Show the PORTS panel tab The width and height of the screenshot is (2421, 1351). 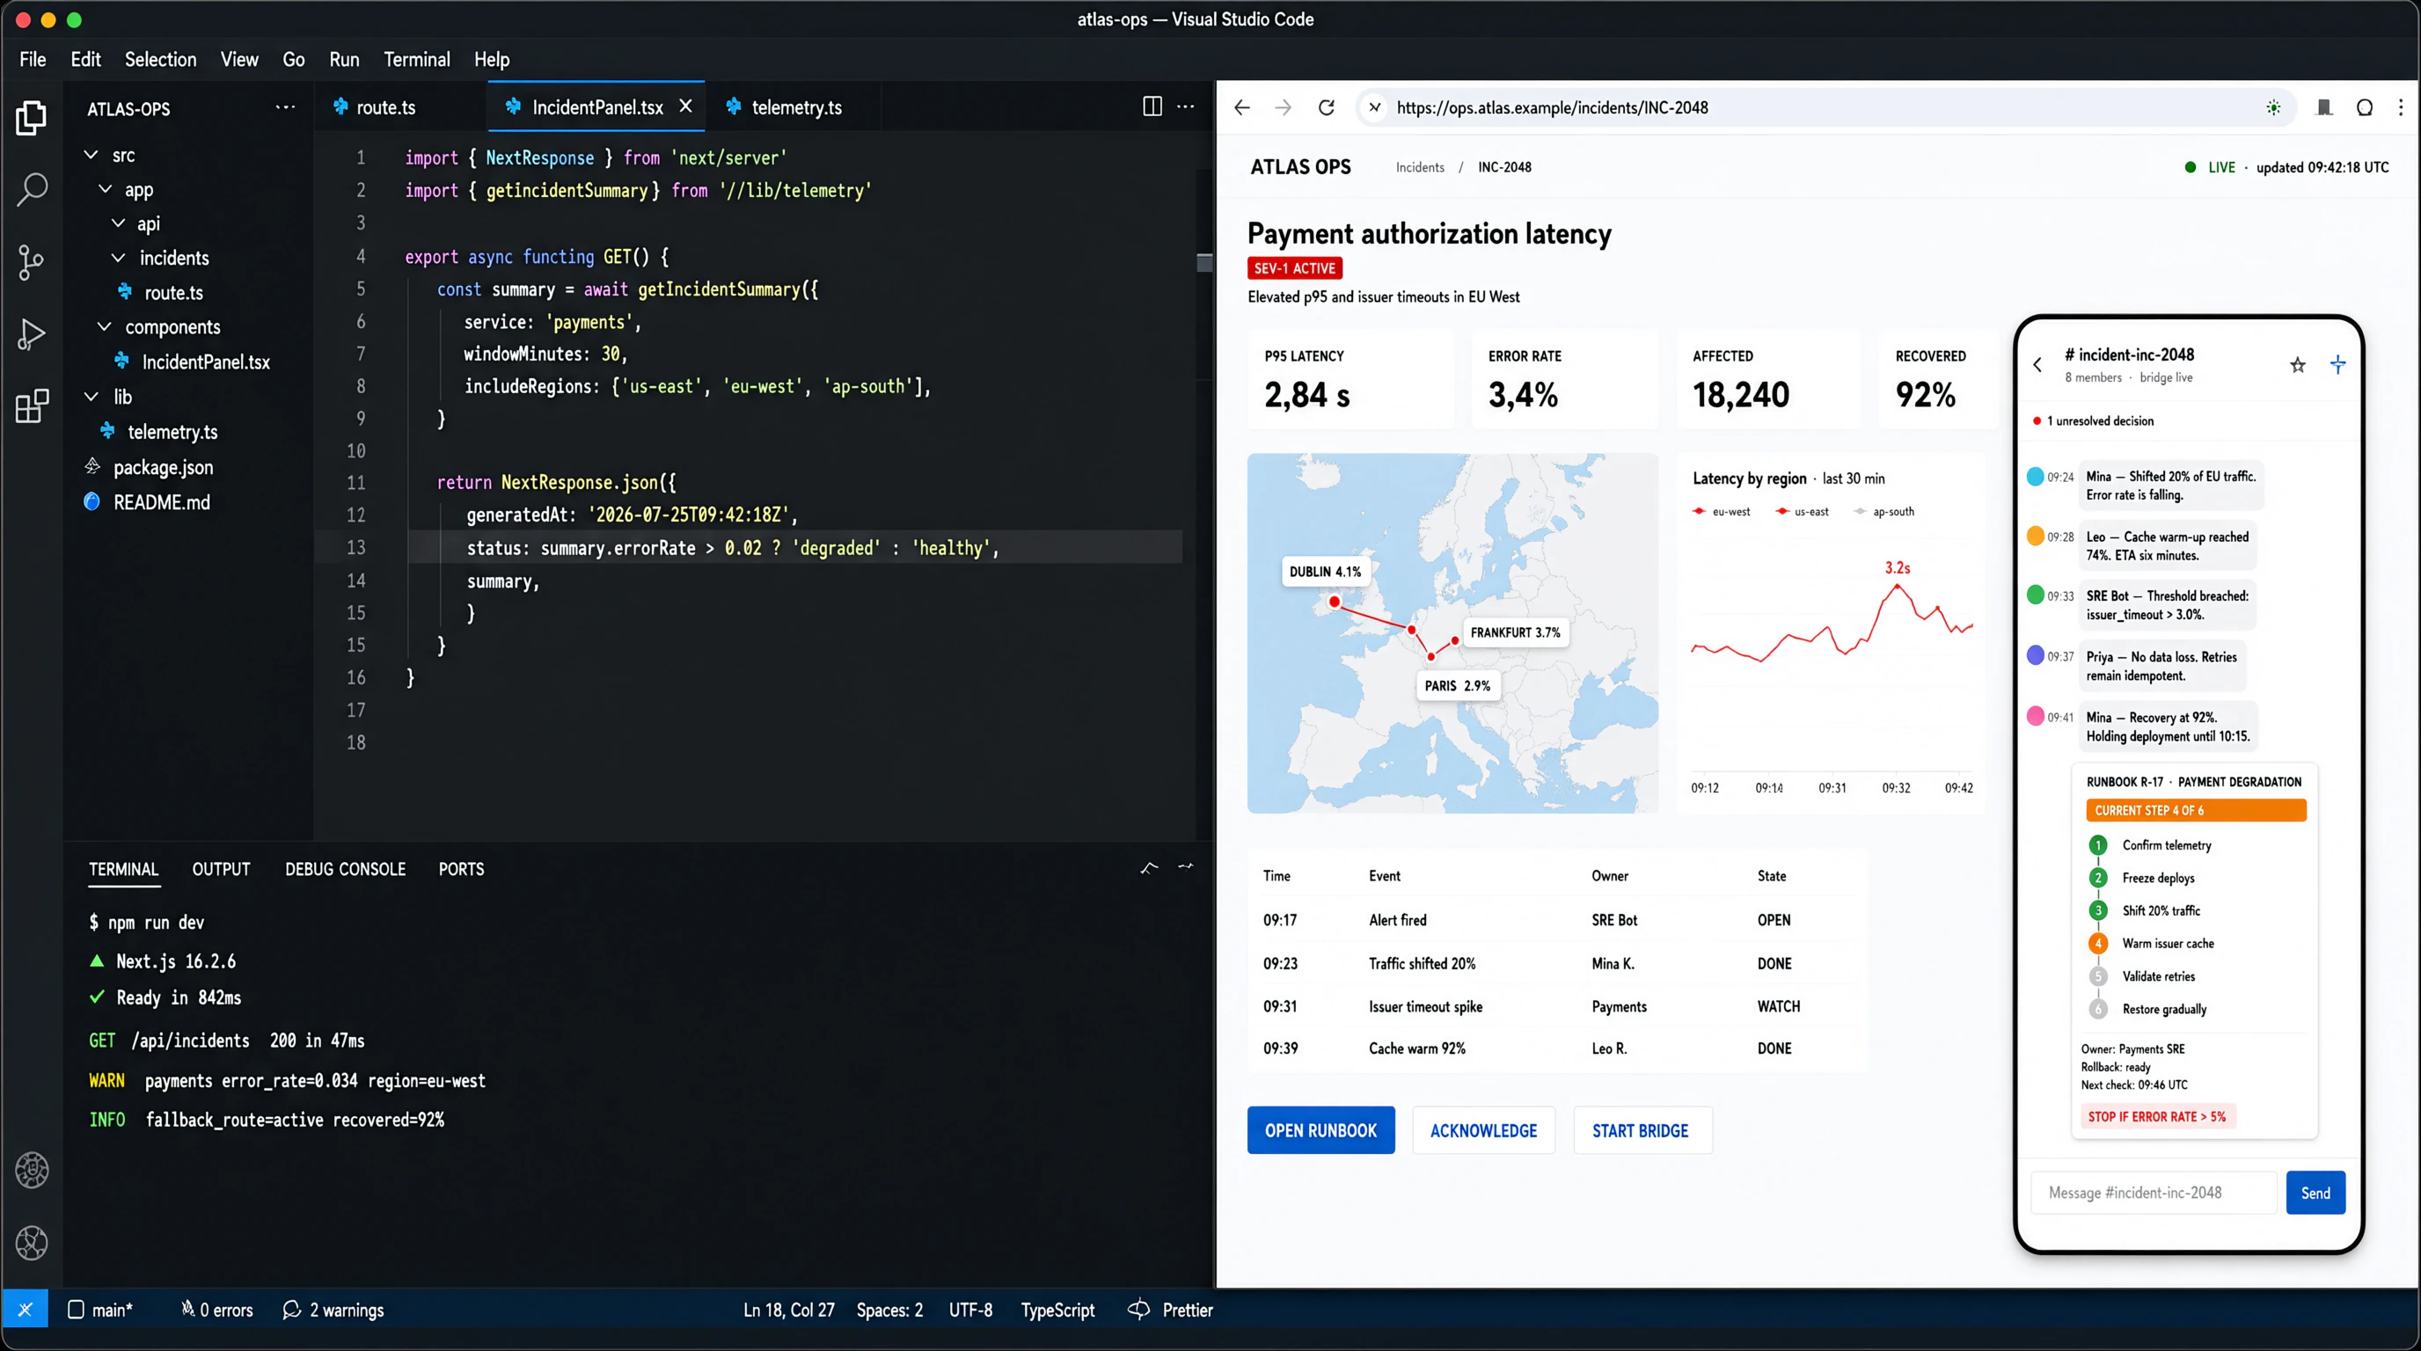coord(462,869)
